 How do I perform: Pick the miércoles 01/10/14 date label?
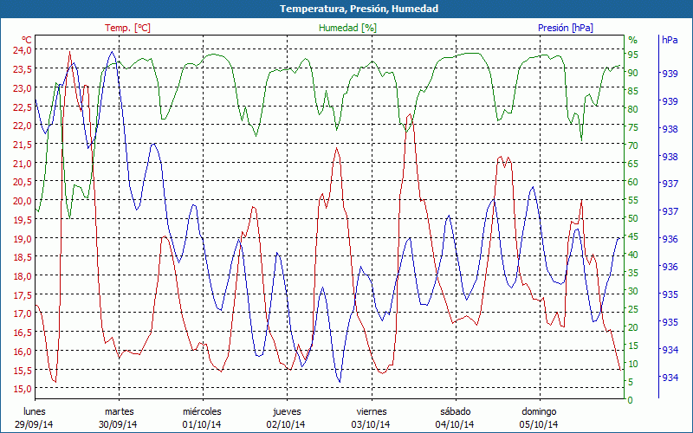(x=203, y=417)
